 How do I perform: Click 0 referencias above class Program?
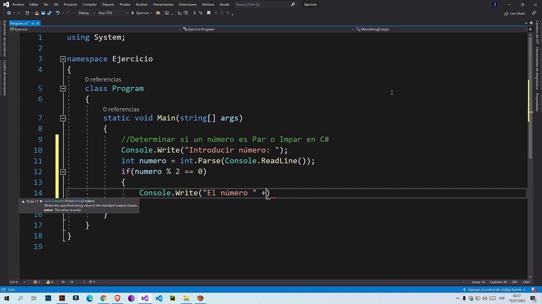tap(103, 79)
